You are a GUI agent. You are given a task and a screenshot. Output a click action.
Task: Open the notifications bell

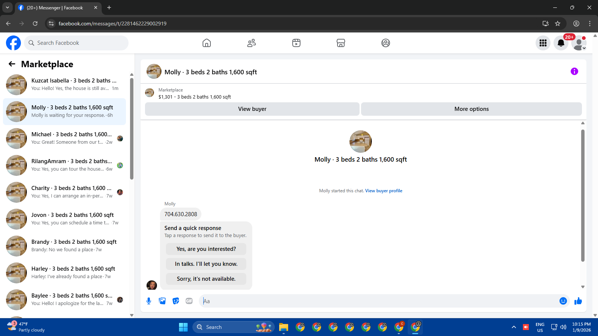tap(561, 43)
